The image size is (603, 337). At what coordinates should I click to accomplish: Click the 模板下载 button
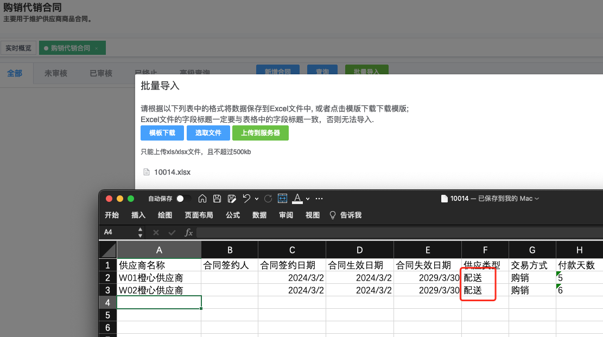tap(162, 133)
